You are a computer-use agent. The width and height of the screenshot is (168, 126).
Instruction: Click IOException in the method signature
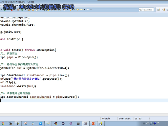coord(46,50)
